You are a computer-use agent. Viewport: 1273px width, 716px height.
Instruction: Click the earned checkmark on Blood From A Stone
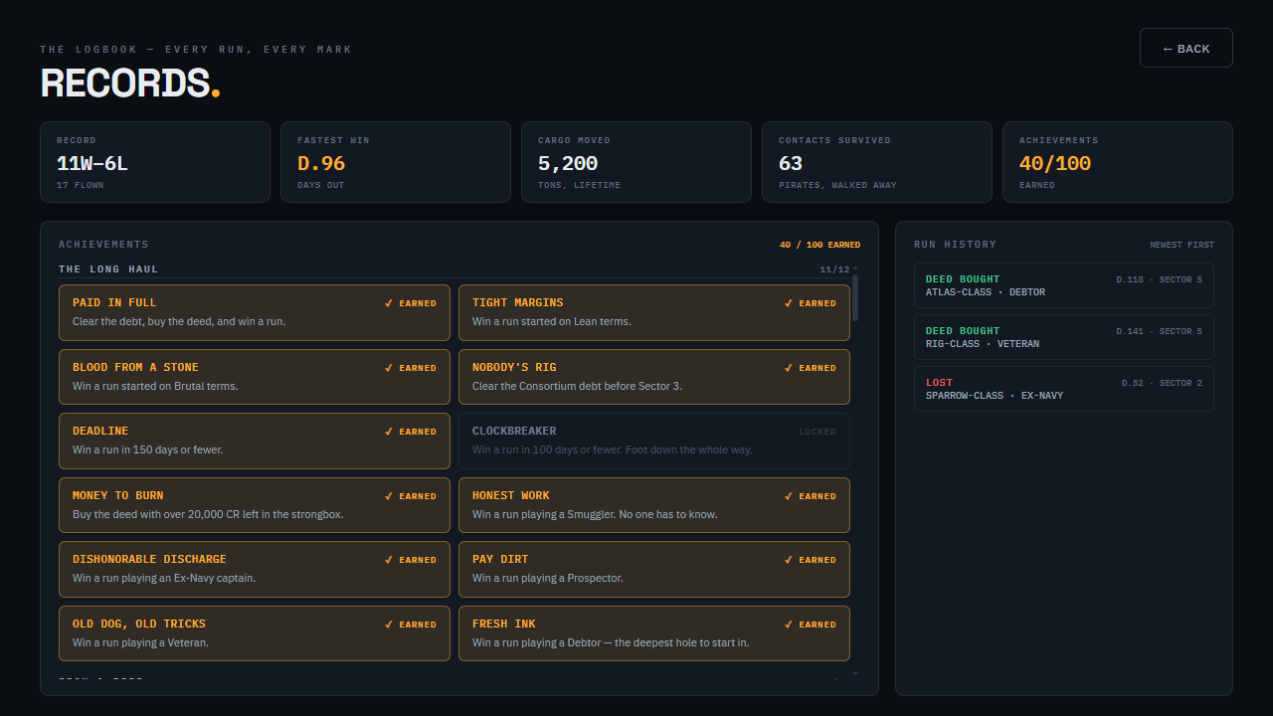[x=389, y=368]
